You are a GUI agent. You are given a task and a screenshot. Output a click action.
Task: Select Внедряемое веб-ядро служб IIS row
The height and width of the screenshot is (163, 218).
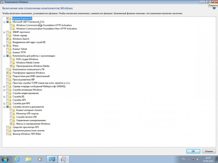coord(29,42)
